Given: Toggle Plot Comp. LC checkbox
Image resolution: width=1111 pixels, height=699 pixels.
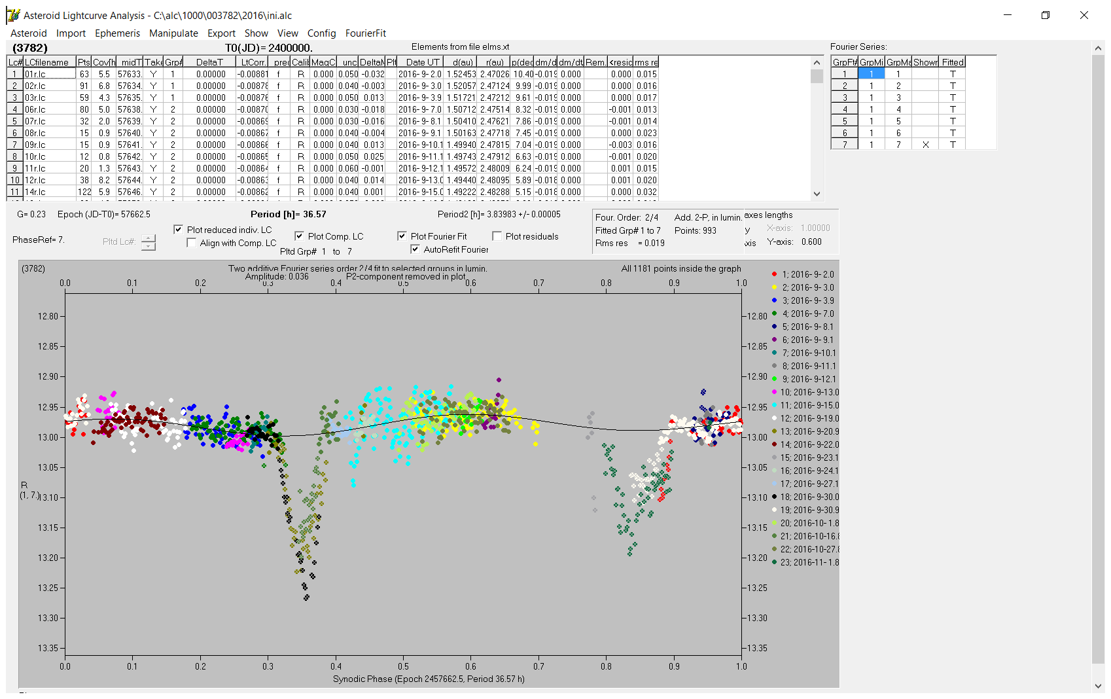Looking at the screenshot, I should [299, 236].
